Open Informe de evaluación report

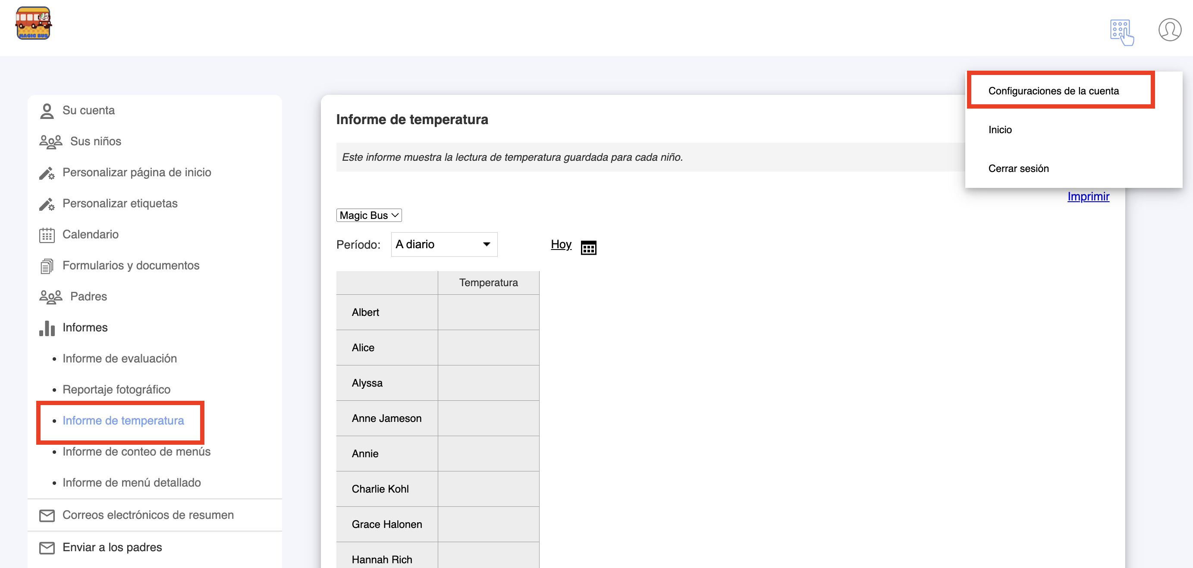coord(119,358)
